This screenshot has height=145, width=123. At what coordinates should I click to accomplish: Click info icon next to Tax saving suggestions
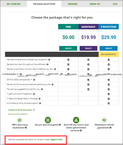(42, 89)
